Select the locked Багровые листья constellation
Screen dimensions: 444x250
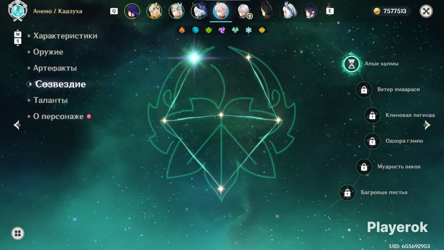coord(347,192)
